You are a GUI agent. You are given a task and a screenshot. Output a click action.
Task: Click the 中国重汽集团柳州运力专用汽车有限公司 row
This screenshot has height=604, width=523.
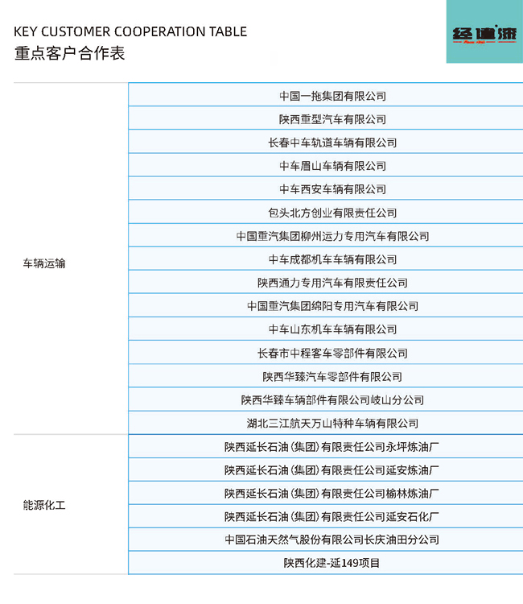pos(332,236)
